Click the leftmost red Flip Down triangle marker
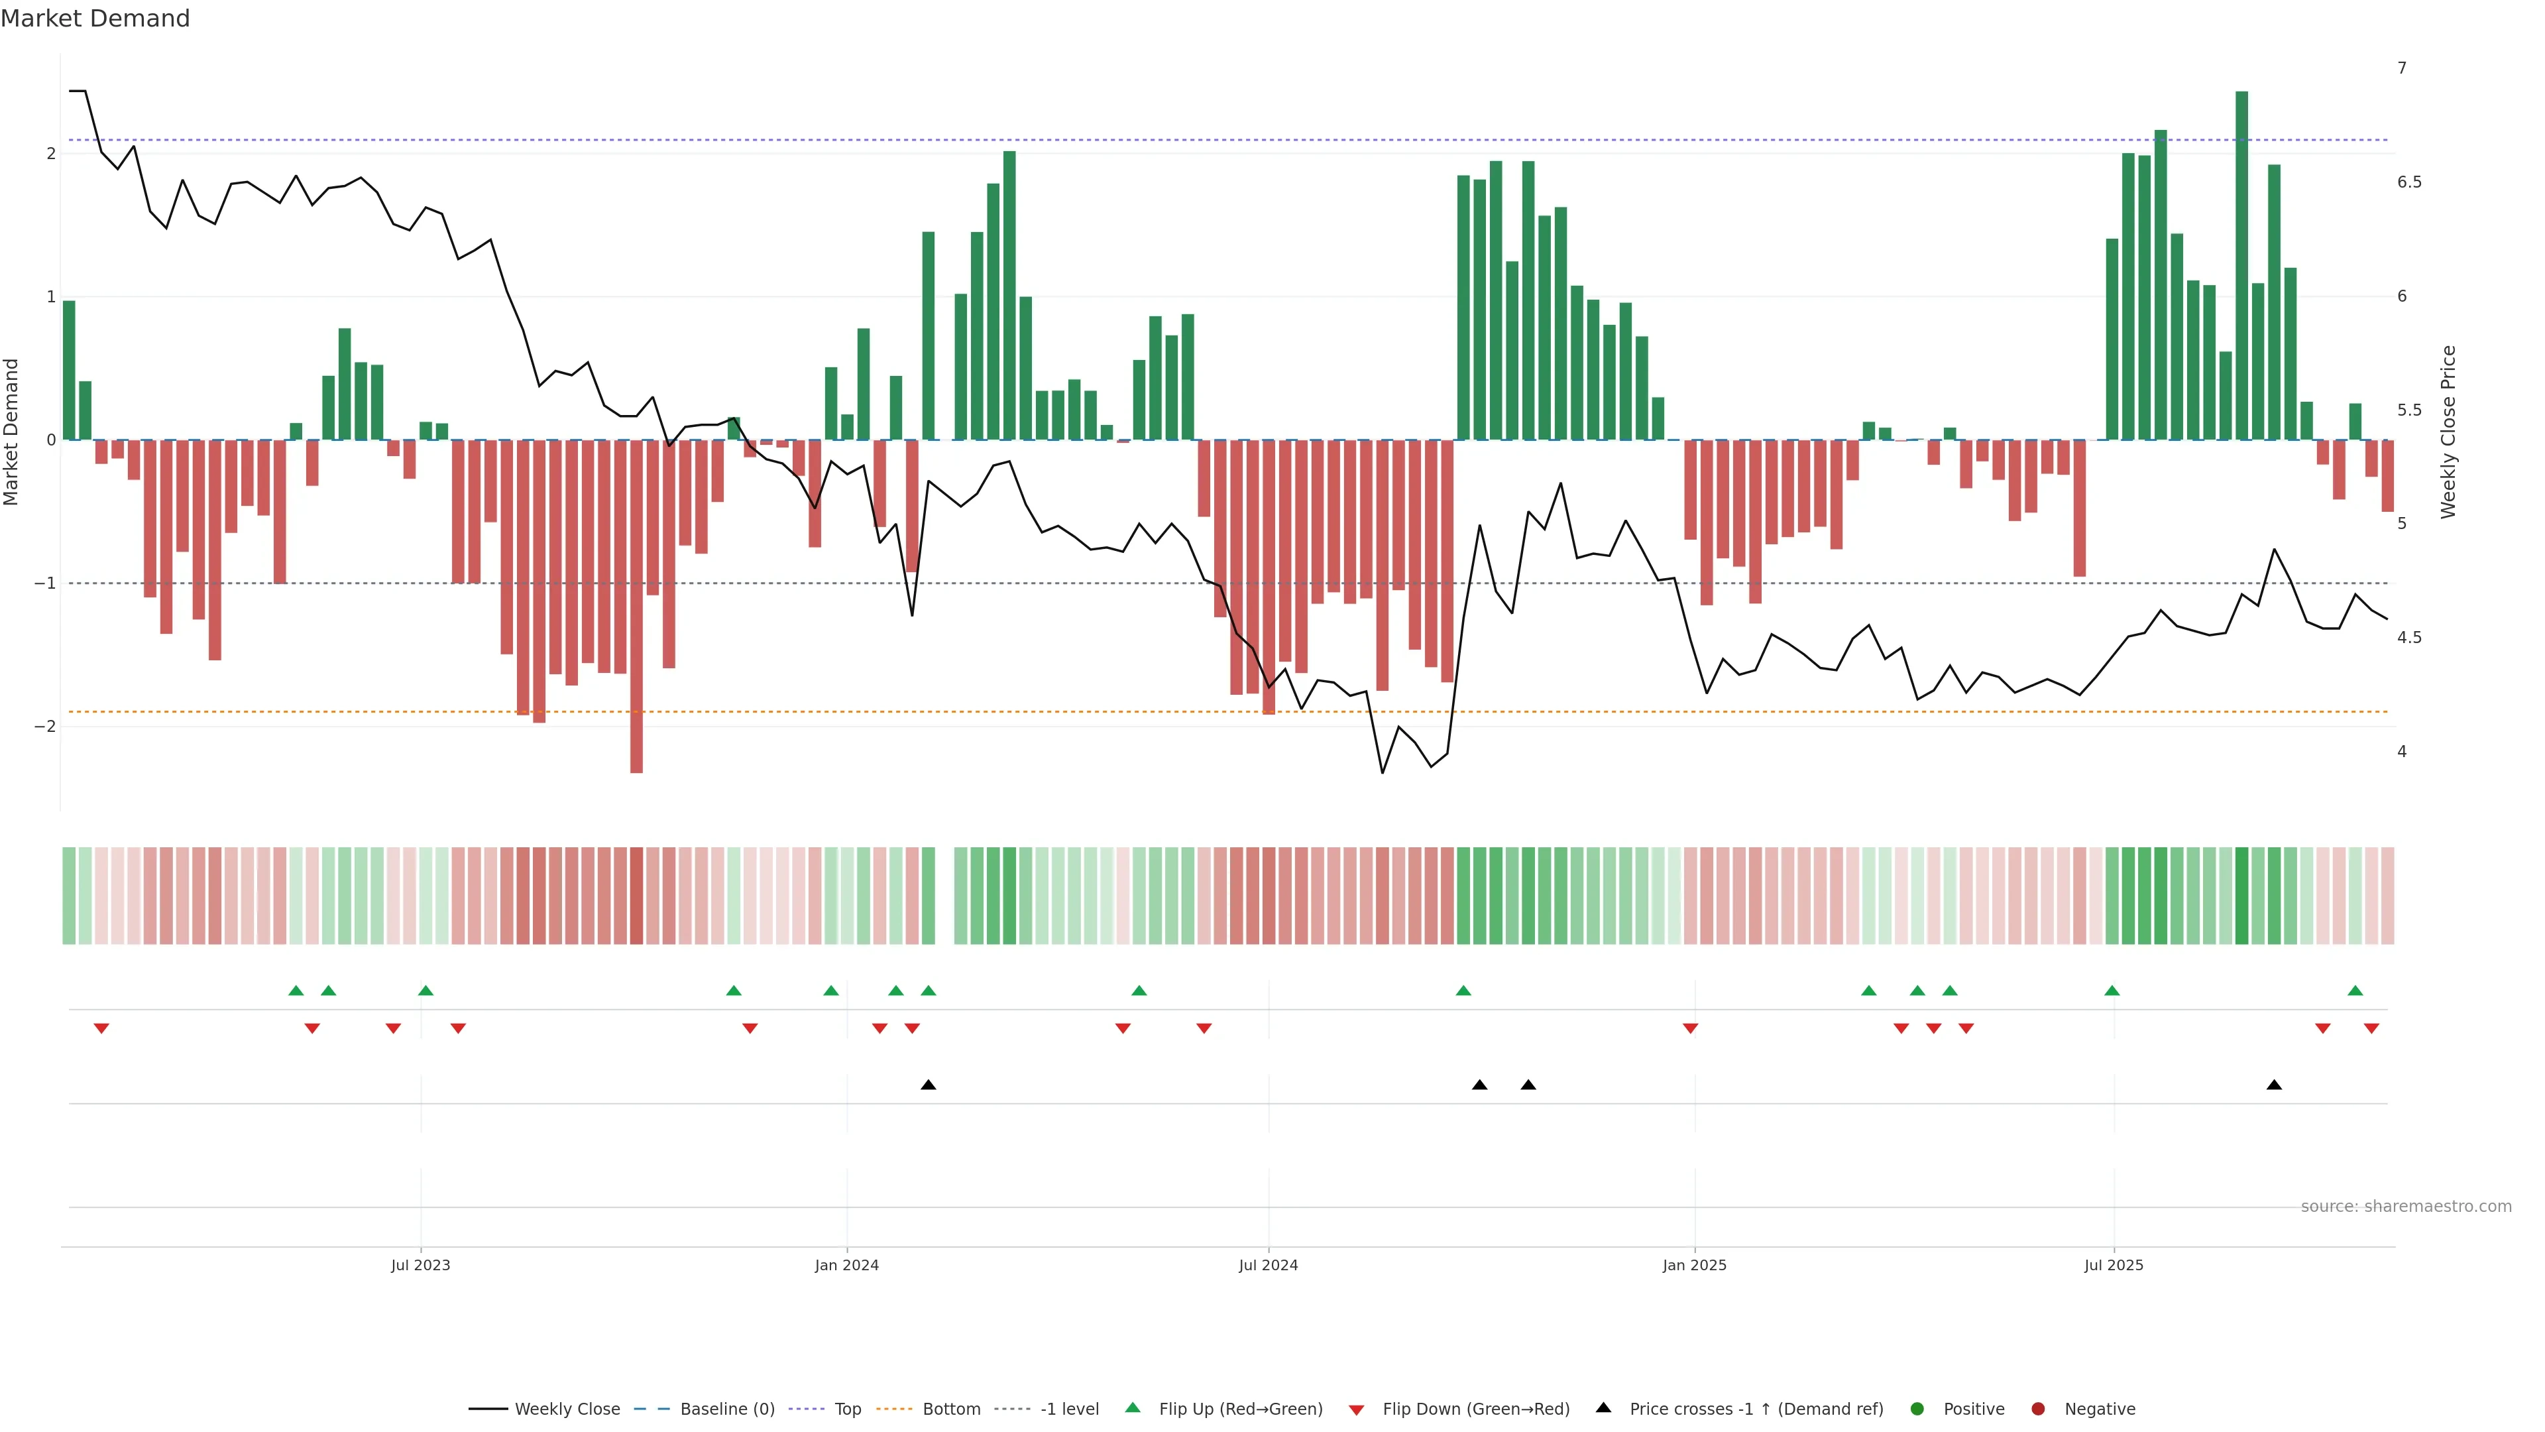This screenshot has height=1432, width=2545. pos(101,1029)
